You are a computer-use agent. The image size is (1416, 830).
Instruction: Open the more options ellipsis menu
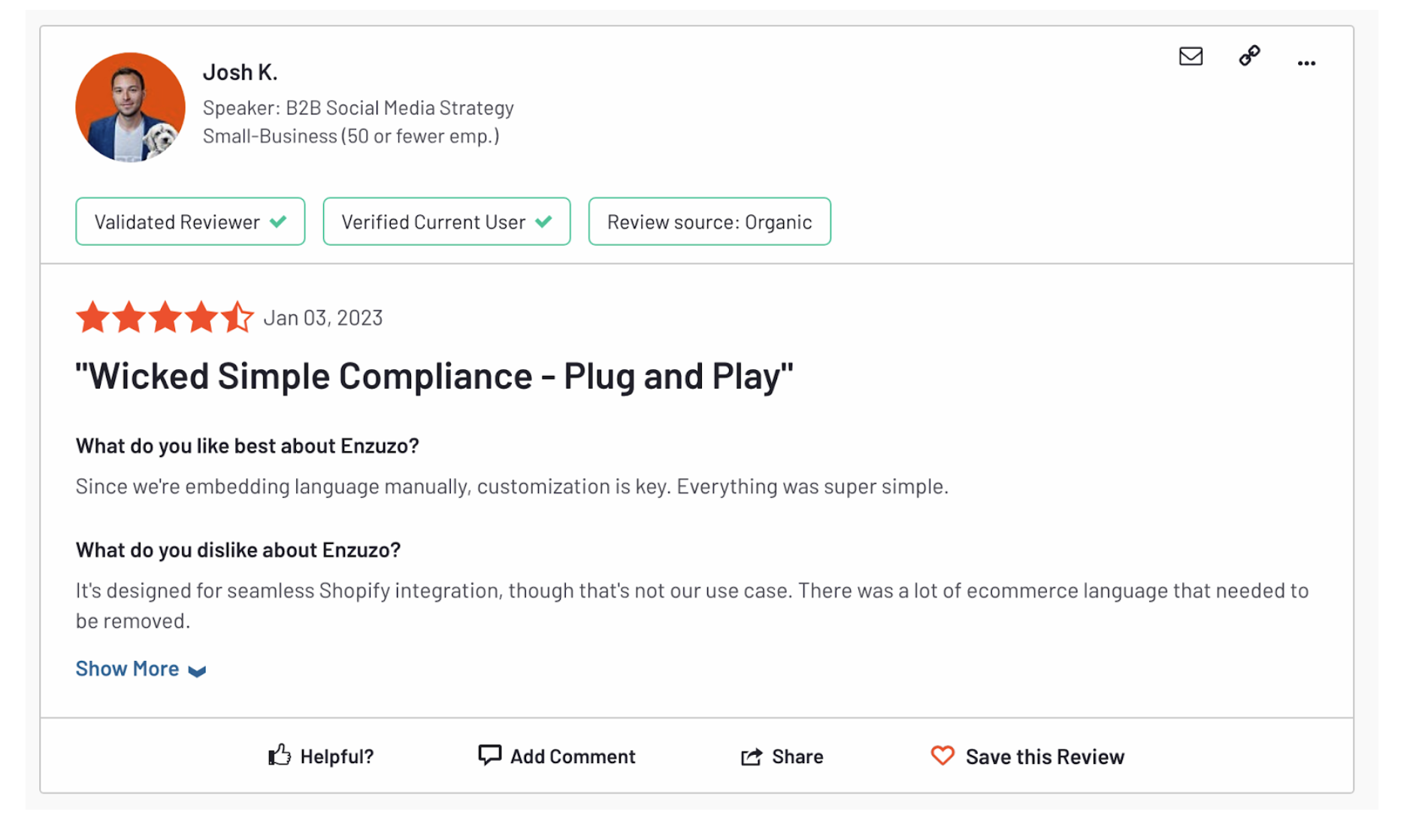point(1306,63)
